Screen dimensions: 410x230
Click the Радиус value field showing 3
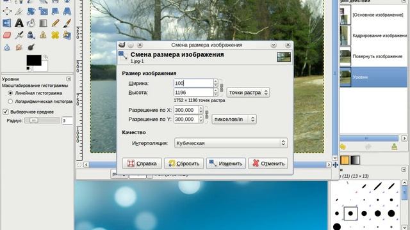click(x=67, y=121)
